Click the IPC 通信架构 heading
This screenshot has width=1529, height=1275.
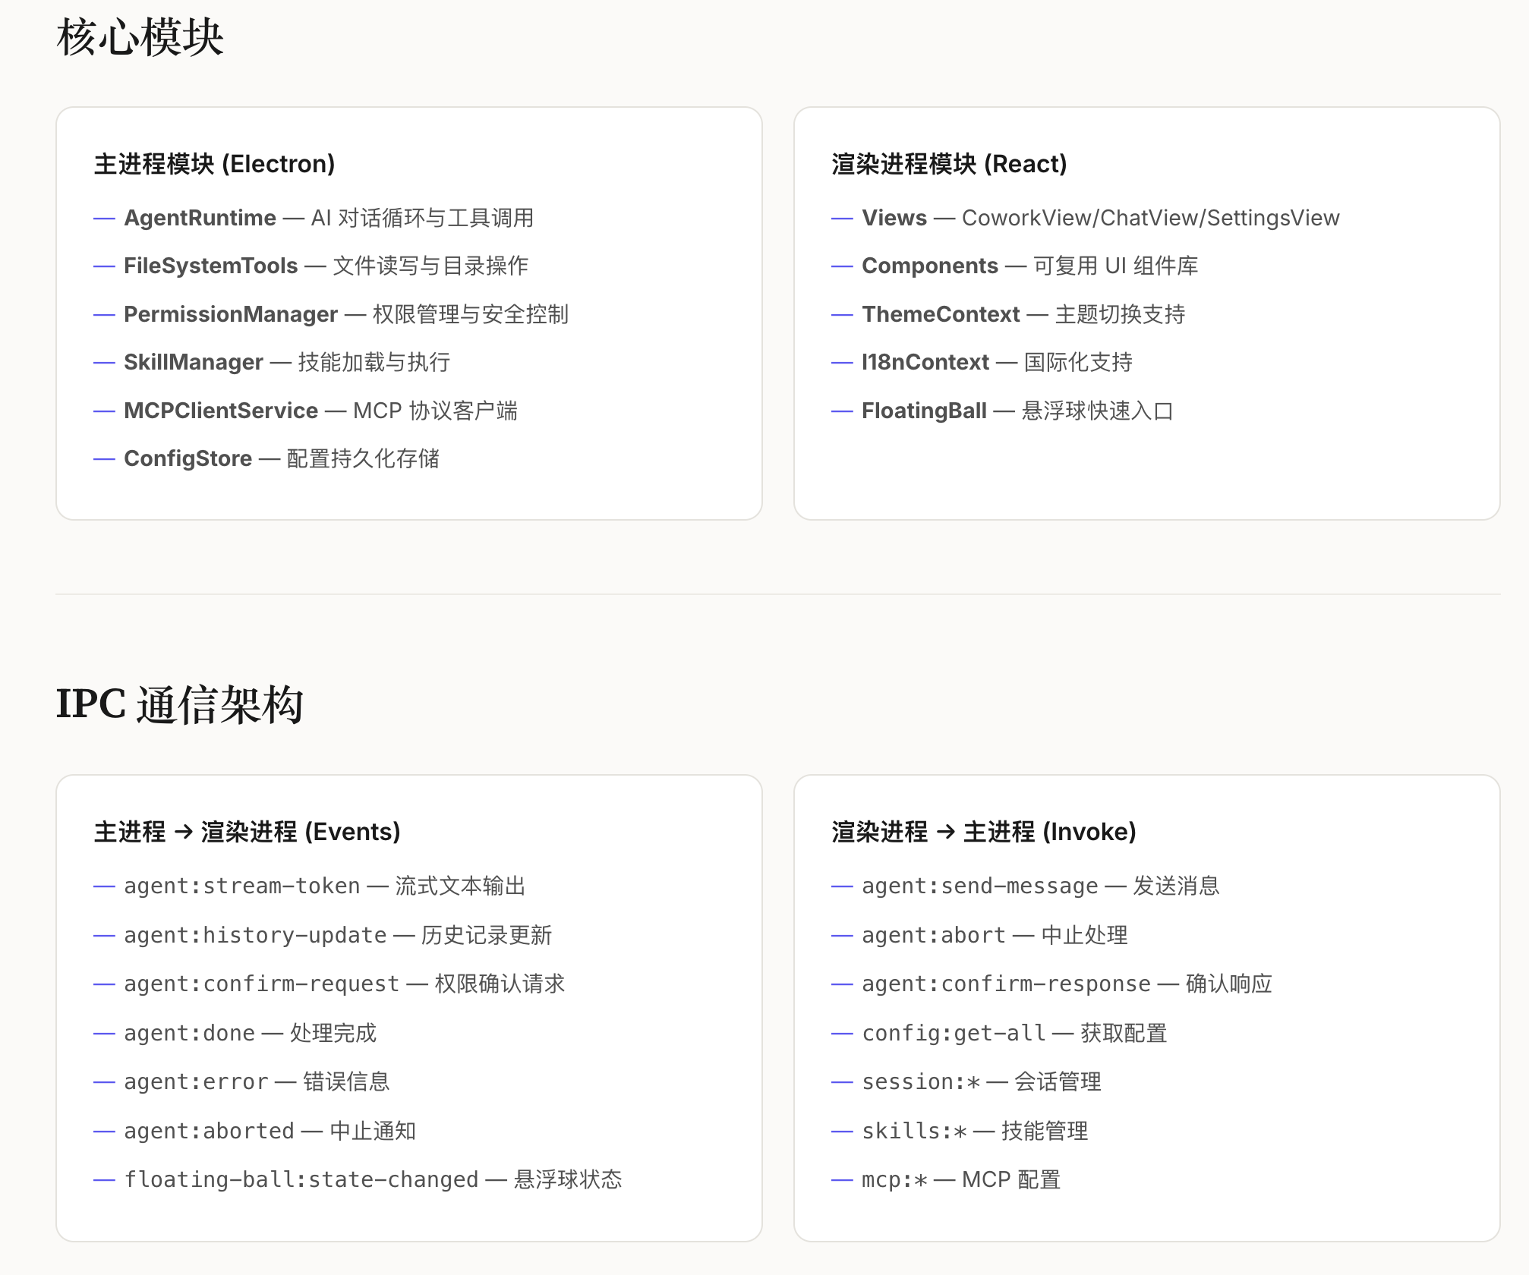(x=180, y=704)
